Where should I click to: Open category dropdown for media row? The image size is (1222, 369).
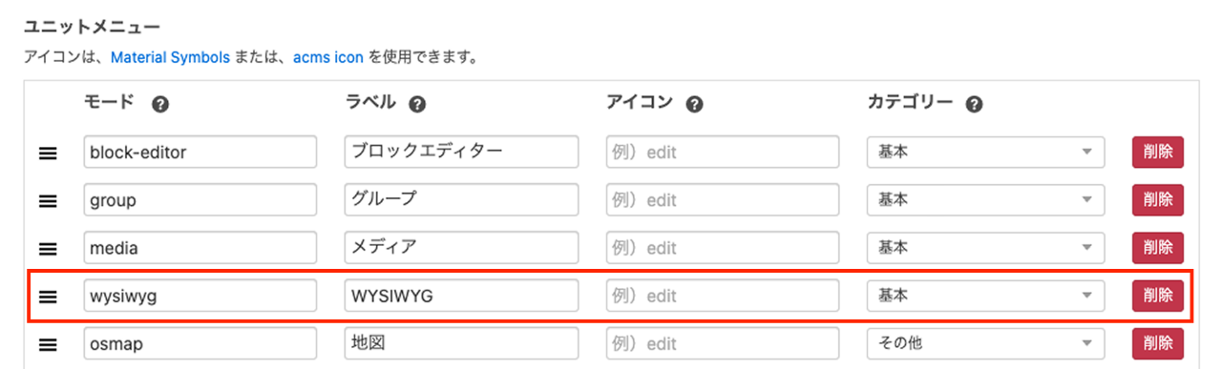pos(986,248)
